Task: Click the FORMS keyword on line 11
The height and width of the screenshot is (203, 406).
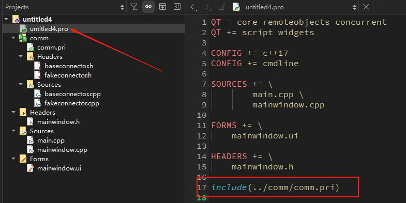Action: click(x=224, y=126)
